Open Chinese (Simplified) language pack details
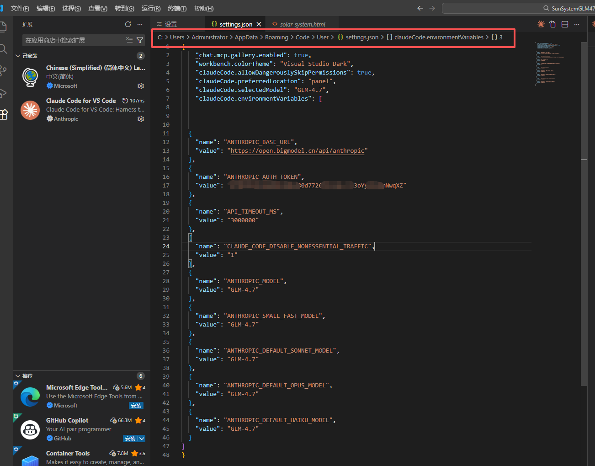The height and width of the screenshot is (466, 595). tap(82, 77)
